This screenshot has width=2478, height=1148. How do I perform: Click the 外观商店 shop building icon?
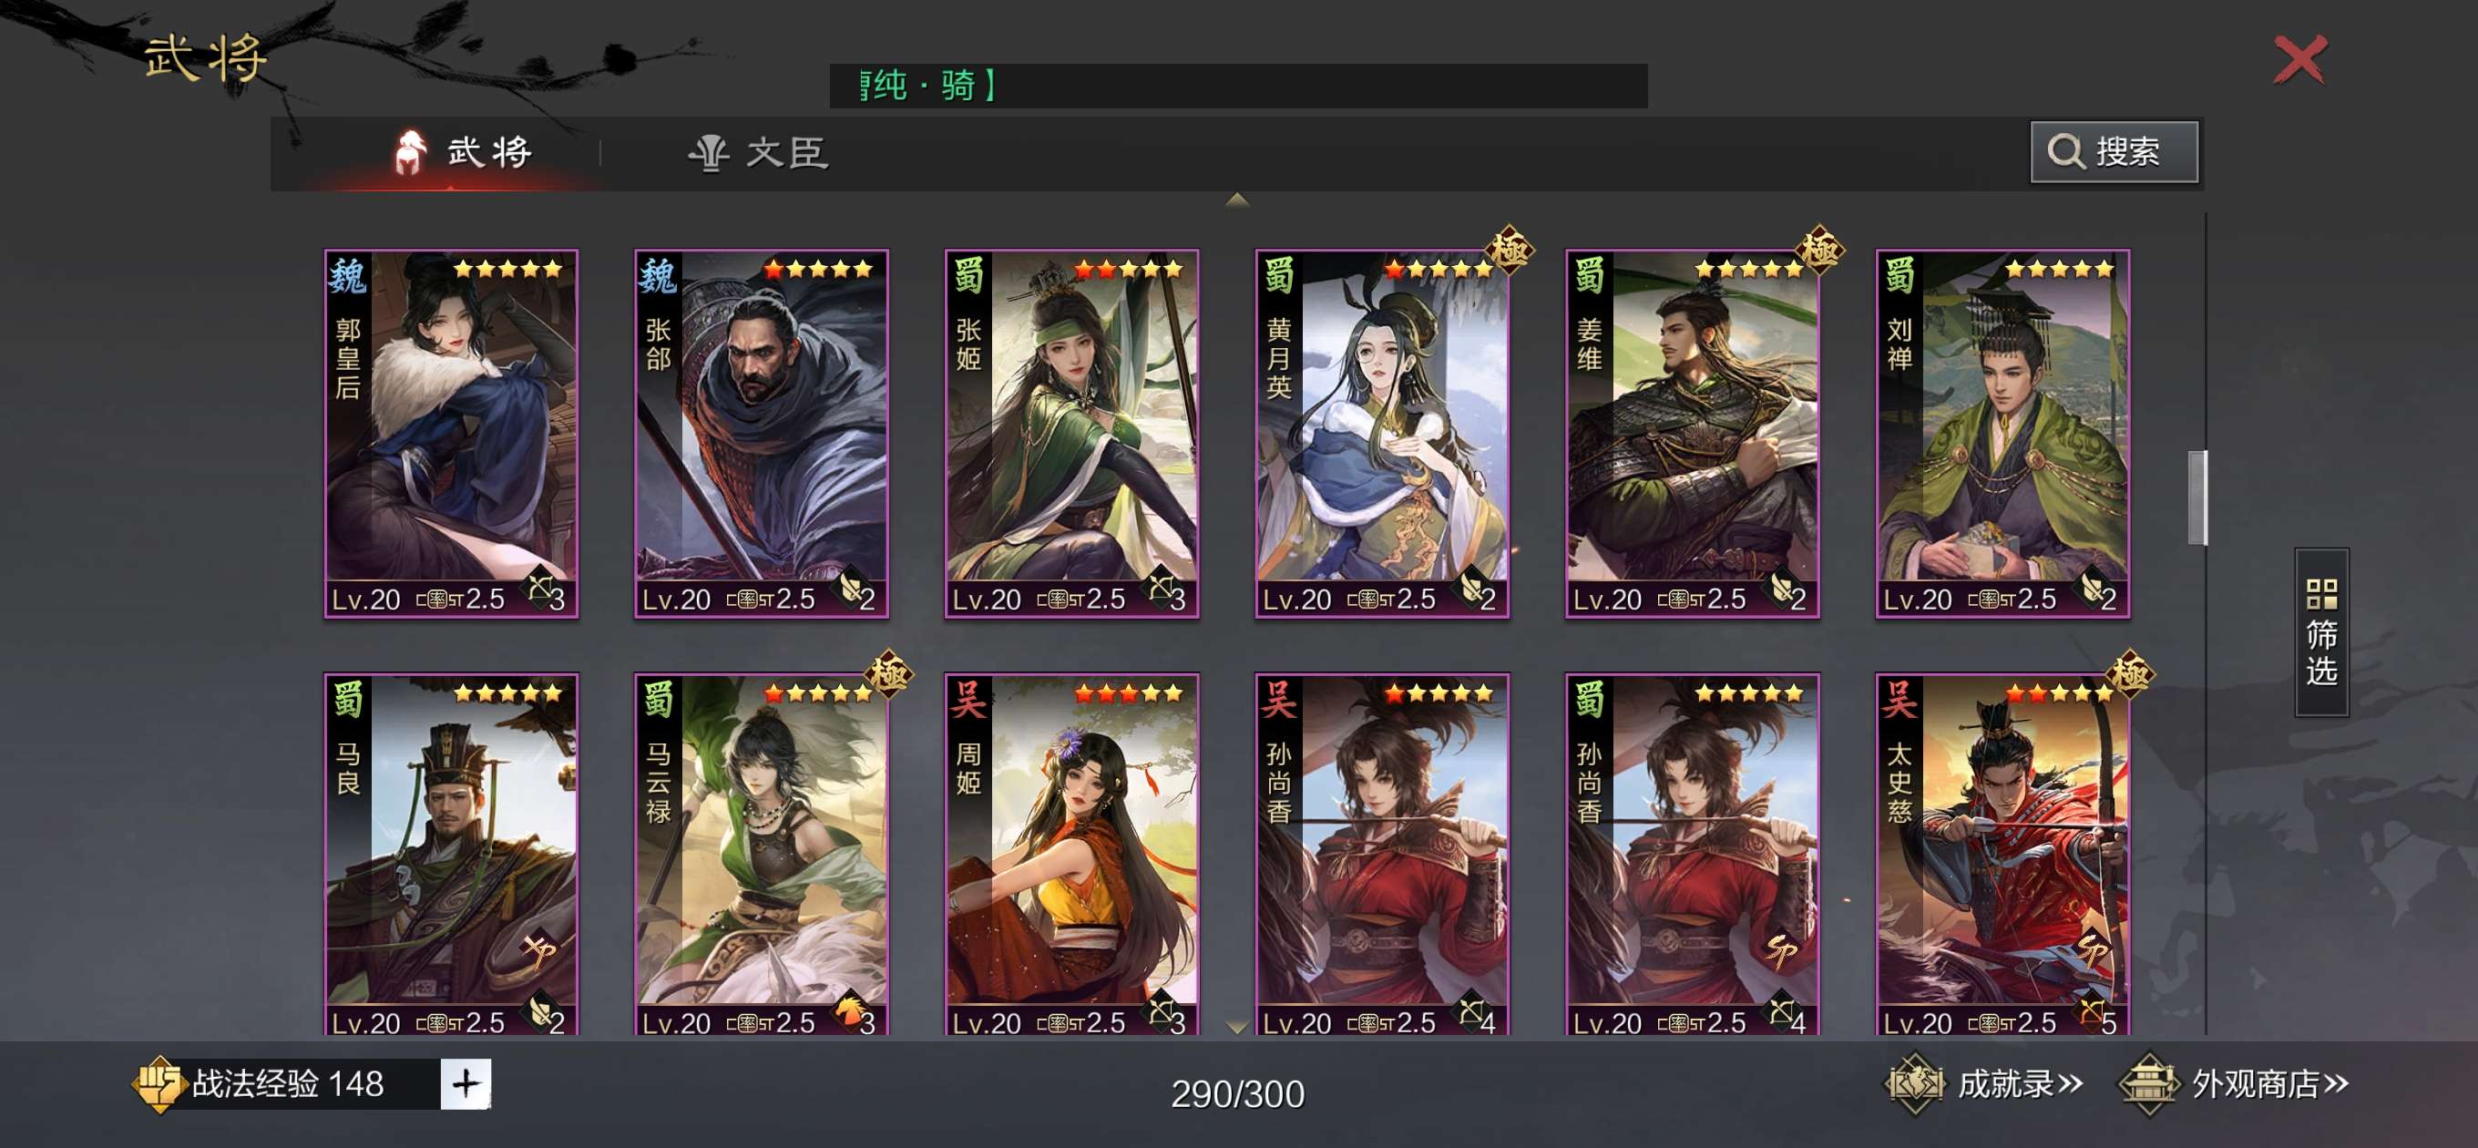(2149, 1083)
